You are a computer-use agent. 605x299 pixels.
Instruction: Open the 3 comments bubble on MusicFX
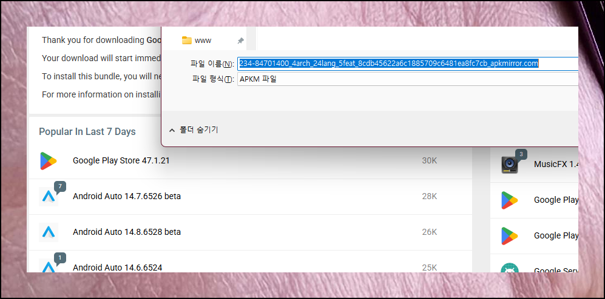521,155
